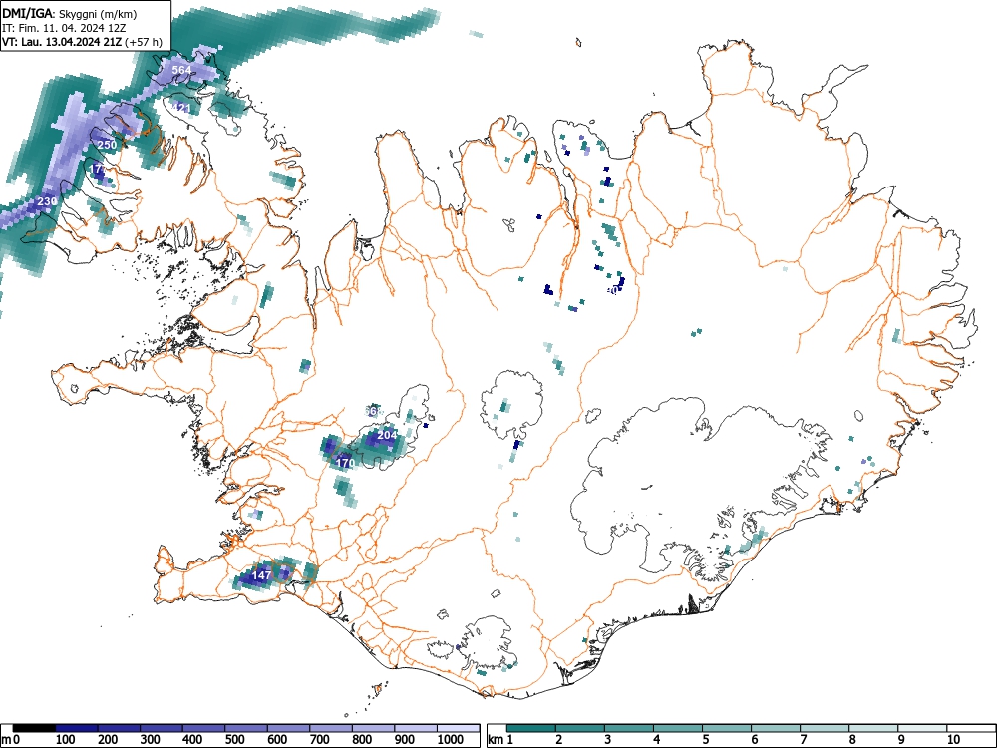Select the '147' value on the map

click(262, 575)
